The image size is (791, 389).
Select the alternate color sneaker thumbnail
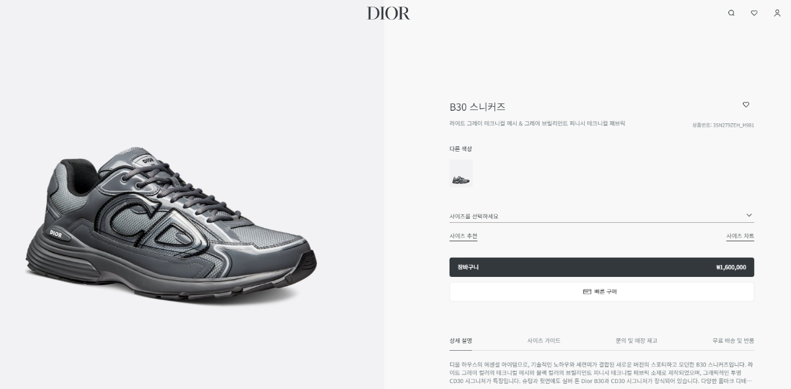461,173
